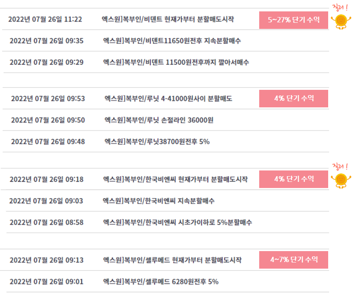
Task: Open 셀루메드 현재가부터 분할매도시작 message
Action: click(172, 260)
